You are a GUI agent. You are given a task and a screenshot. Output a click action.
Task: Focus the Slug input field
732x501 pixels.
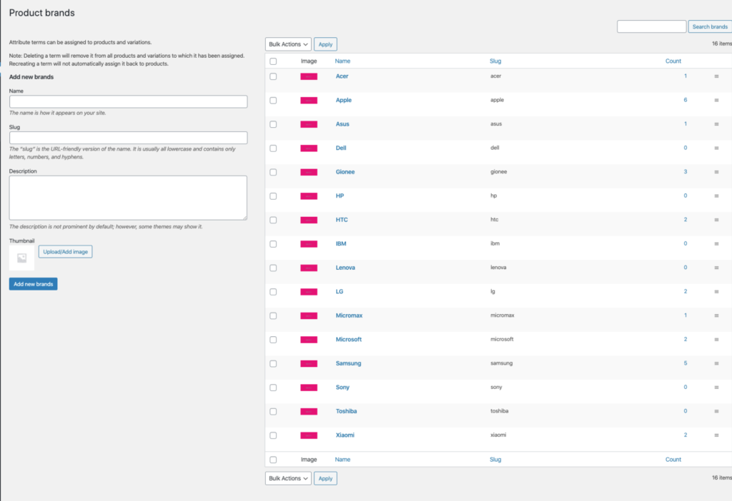click(129, 138)
